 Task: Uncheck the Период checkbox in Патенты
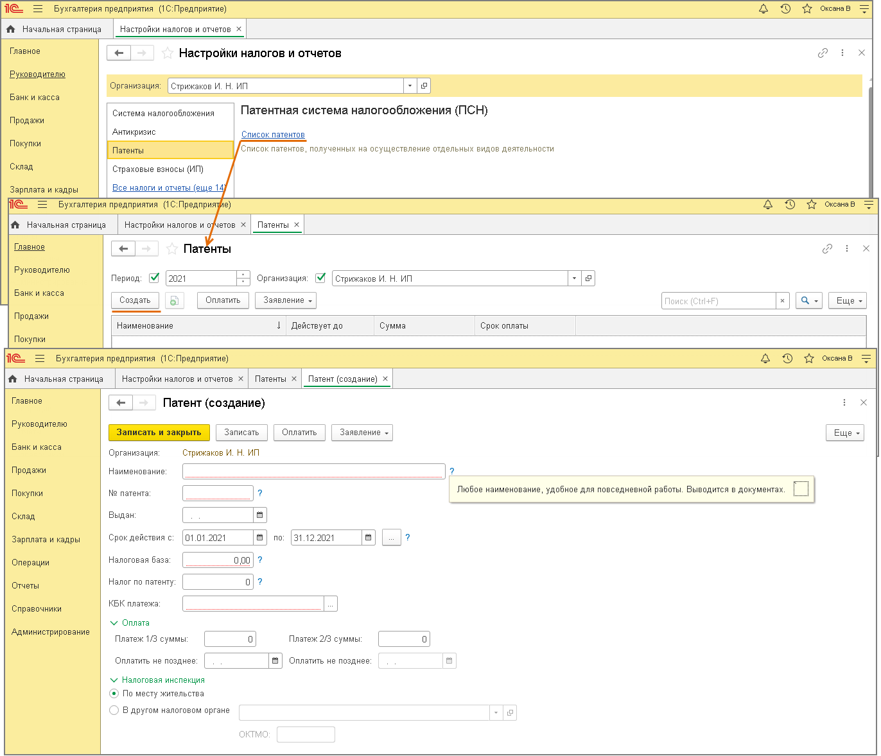click(154, 278)
